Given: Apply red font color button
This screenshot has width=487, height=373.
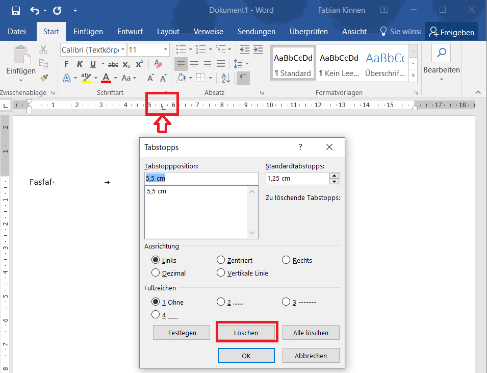Looking at the screenshot, I should [106, 78].
